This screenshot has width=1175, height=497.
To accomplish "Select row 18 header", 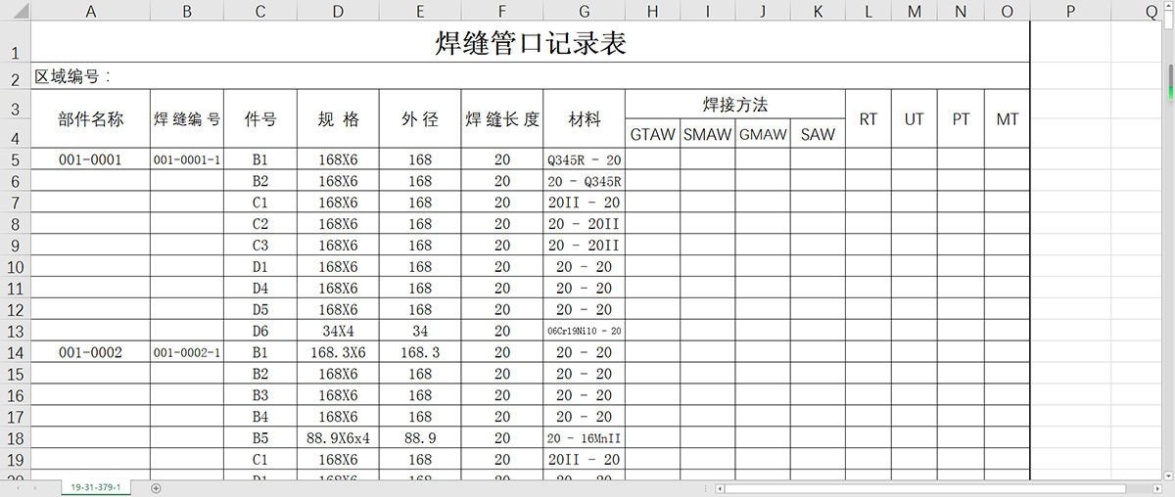I will pyautogui.click(x=15, y=438).
